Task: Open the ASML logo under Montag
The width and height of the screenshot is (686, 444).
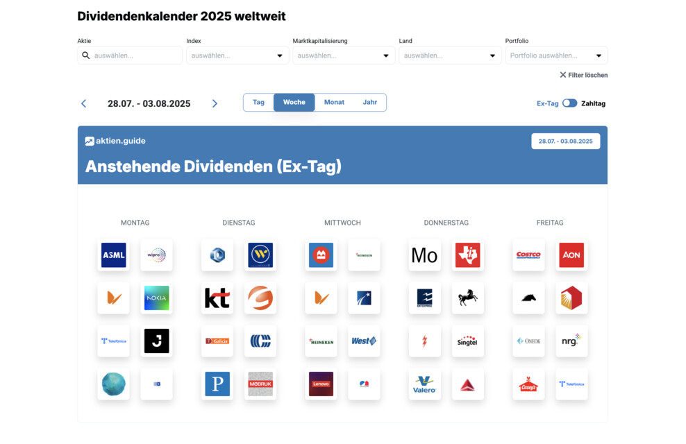Action: click(x=114, y=255)
